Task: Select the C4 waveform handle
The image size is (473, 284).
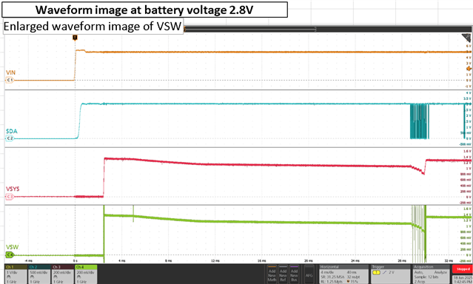Action: pos(10,254)
